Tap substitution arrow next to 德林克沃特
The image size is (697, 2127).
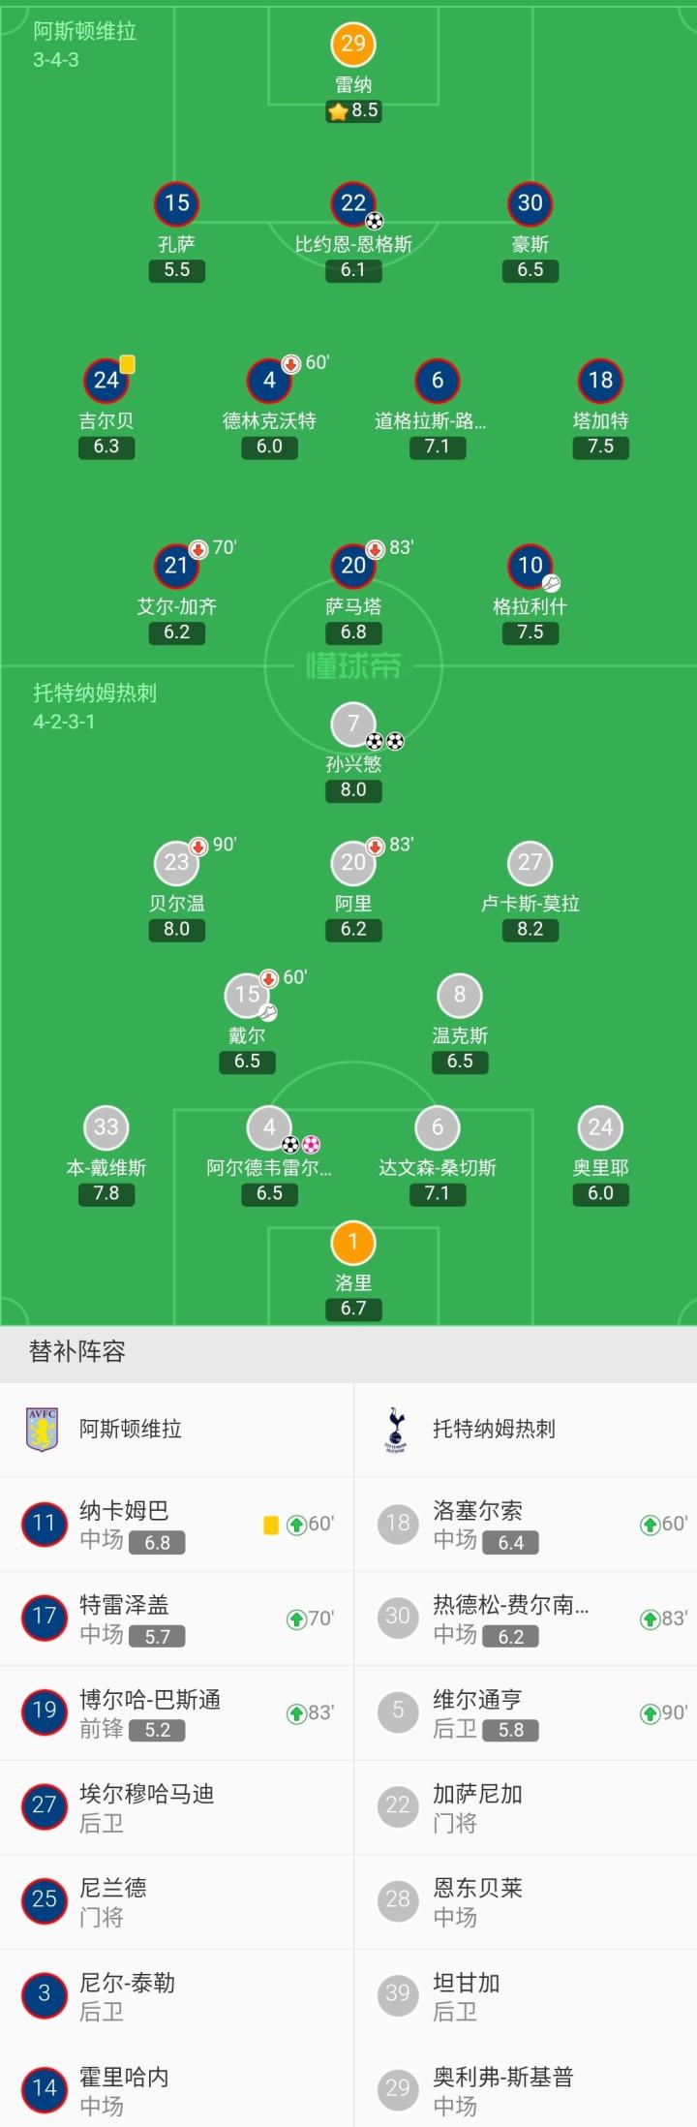tap(290, 364)
